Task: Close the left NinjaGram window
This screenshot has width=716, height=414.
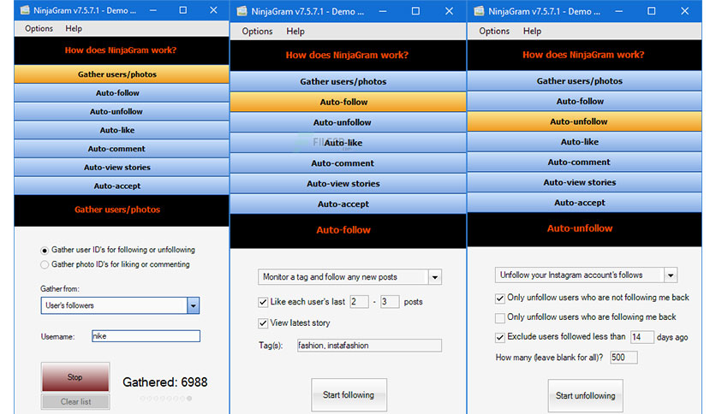Action: pos(213,10)
